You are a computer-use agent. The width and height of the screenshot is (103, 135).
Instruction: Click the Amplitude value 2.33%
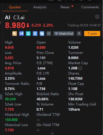10,79
